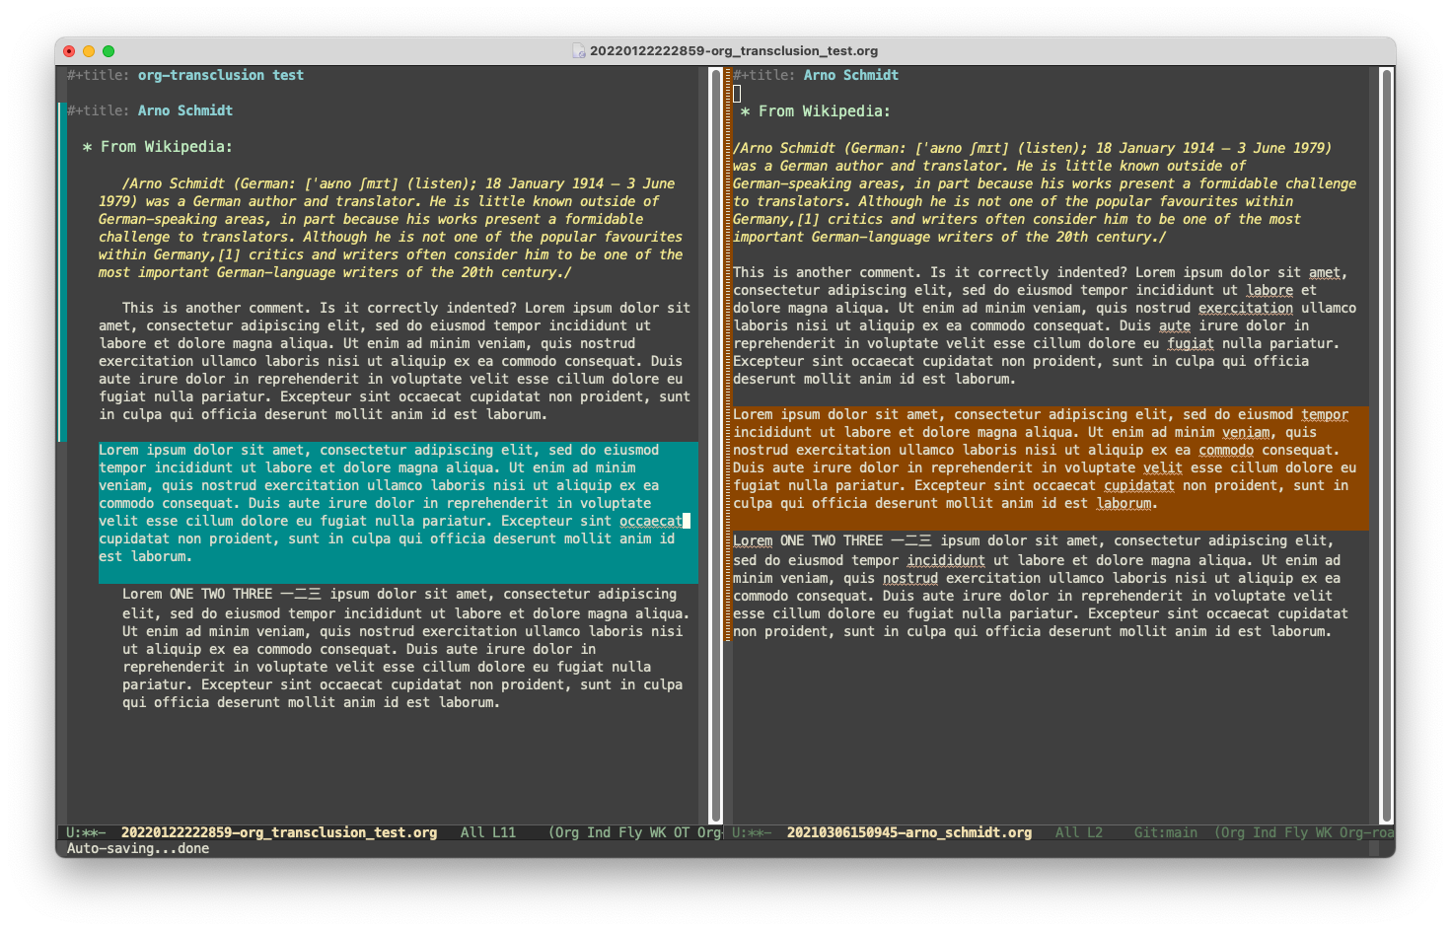Minimize the window using the yellow button

click(89, 51)
